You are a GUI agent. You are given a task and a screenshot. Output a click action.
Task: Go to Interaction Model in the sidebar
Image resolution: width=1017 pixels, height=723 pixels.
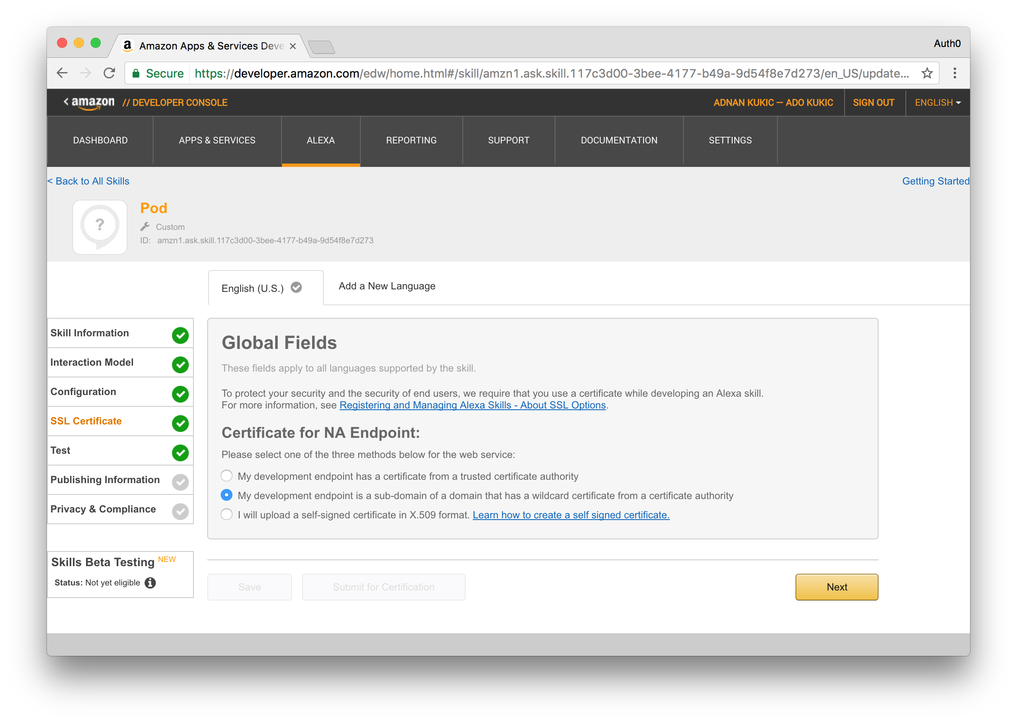[92, 362]
